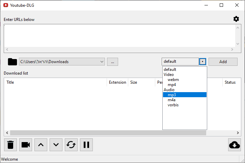Image resolution: width=245 pixels, height=163 pixels.
Task: Click the Add button
Action: (223, 62)
